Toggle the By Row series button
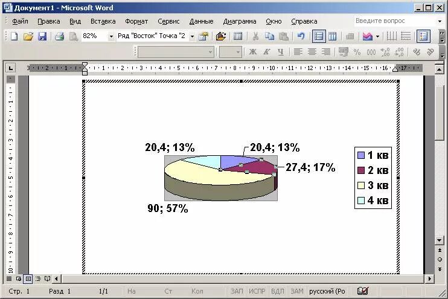This screenshot has height=299, width=448. pos(319,36)
